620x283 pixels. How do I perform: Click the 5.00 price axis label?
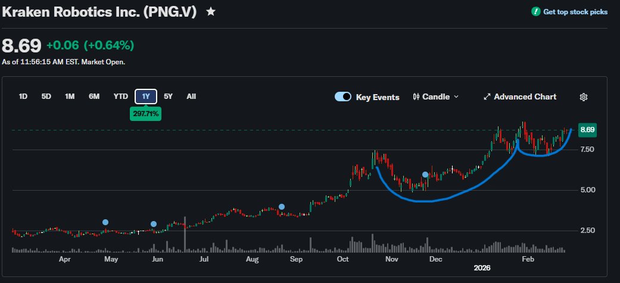[x=587, y=190]
